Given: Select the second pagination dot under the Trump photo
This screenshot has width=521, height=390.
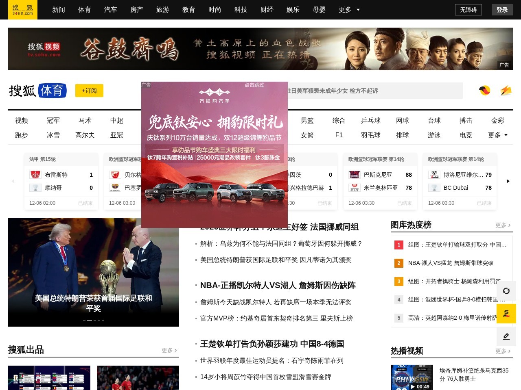Looking at the screenshot, I should (90, 320).
